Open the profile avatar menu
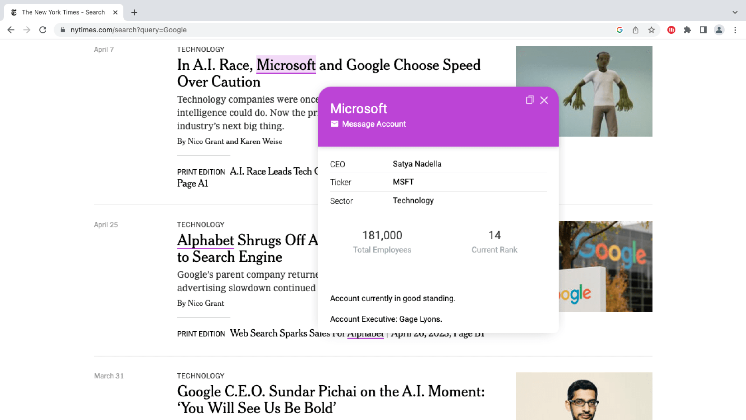 [x=719, y=30]
